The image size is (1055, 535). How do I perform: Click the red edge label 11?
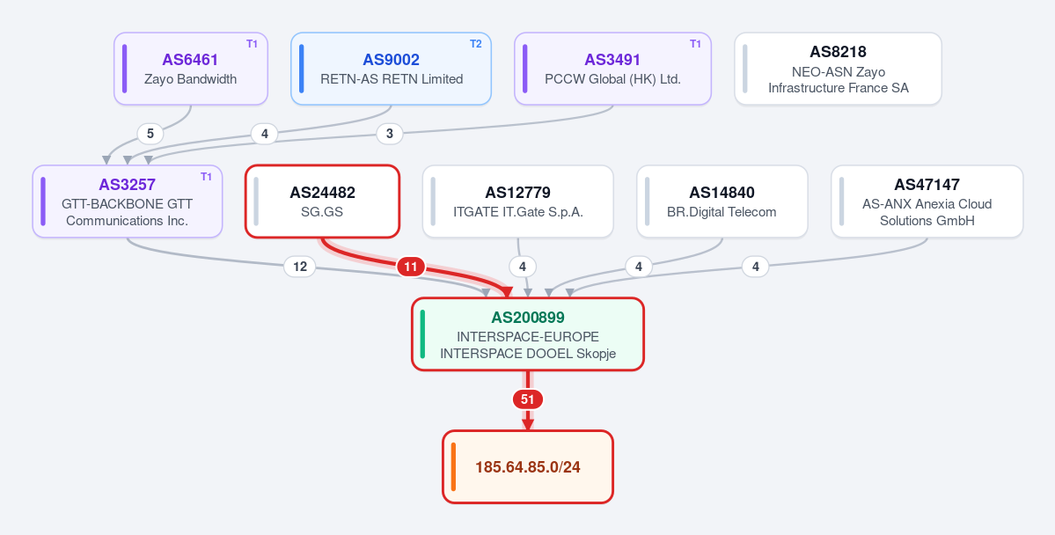[411, 267]
